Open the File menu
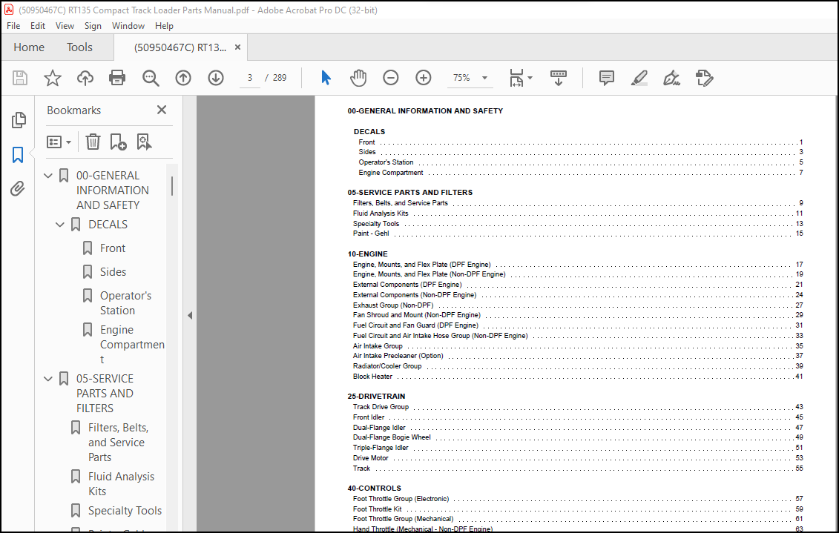839x533 pixels. tap(13, 26)
